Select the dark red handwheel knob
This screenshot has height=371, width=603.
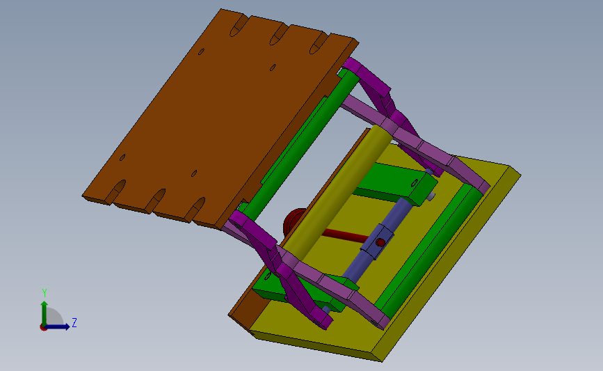pyautogui.click(x=294, y=223)
